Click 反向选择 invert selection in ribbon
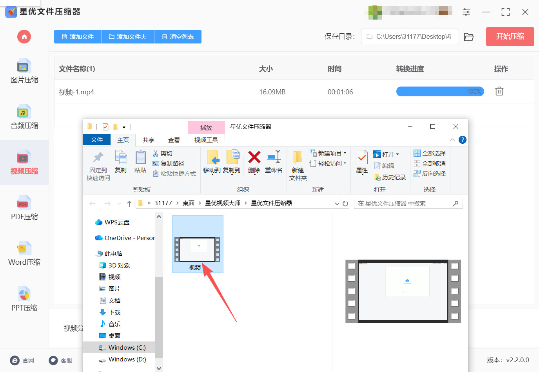The width and height of the screenshot is (539, 372). [430, 174]
